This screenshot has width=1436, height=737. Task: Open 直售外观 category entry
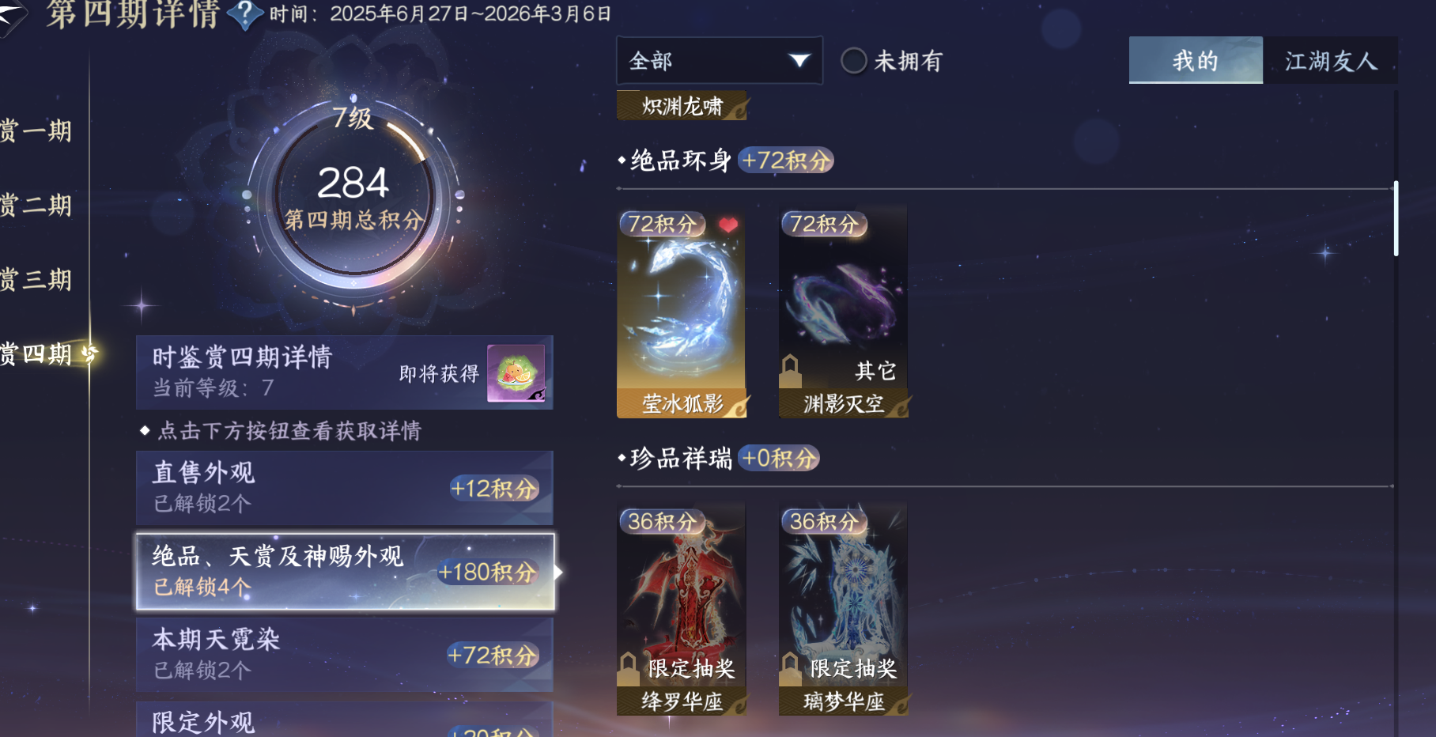point(345,488)
